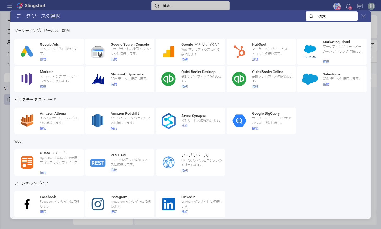Click 接続 link under Instagram

pyautogui.click(x=114, y=212)
